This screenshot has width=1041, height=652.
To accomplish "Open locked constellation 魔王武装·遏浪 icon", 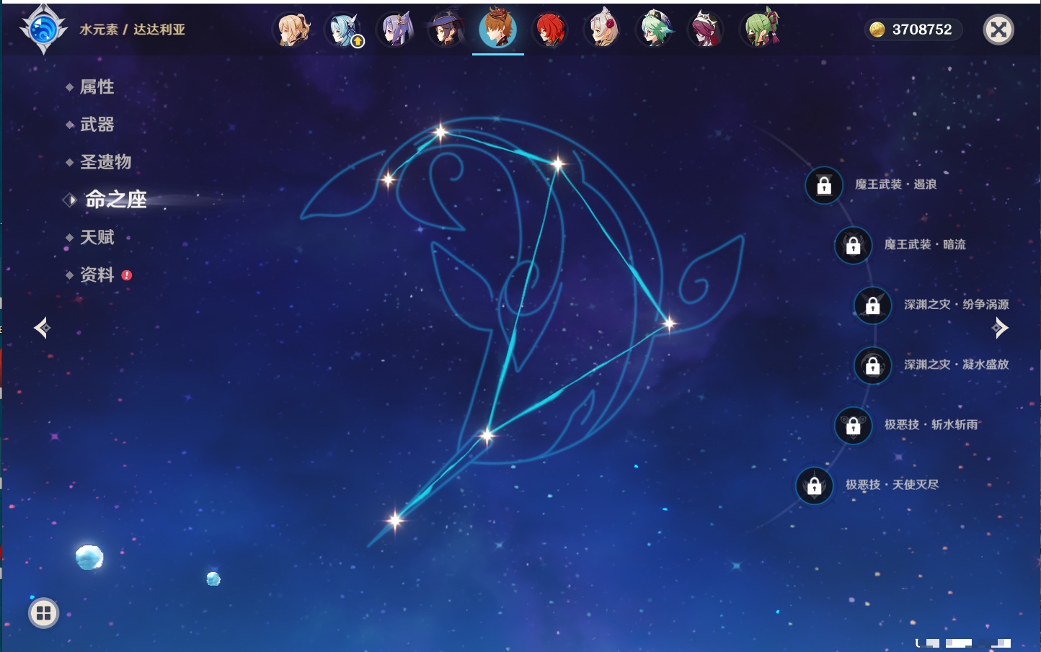I will pos(824,185).
